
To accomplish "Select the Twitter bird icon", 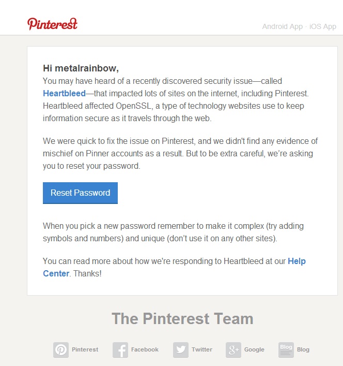I will 181,350.
